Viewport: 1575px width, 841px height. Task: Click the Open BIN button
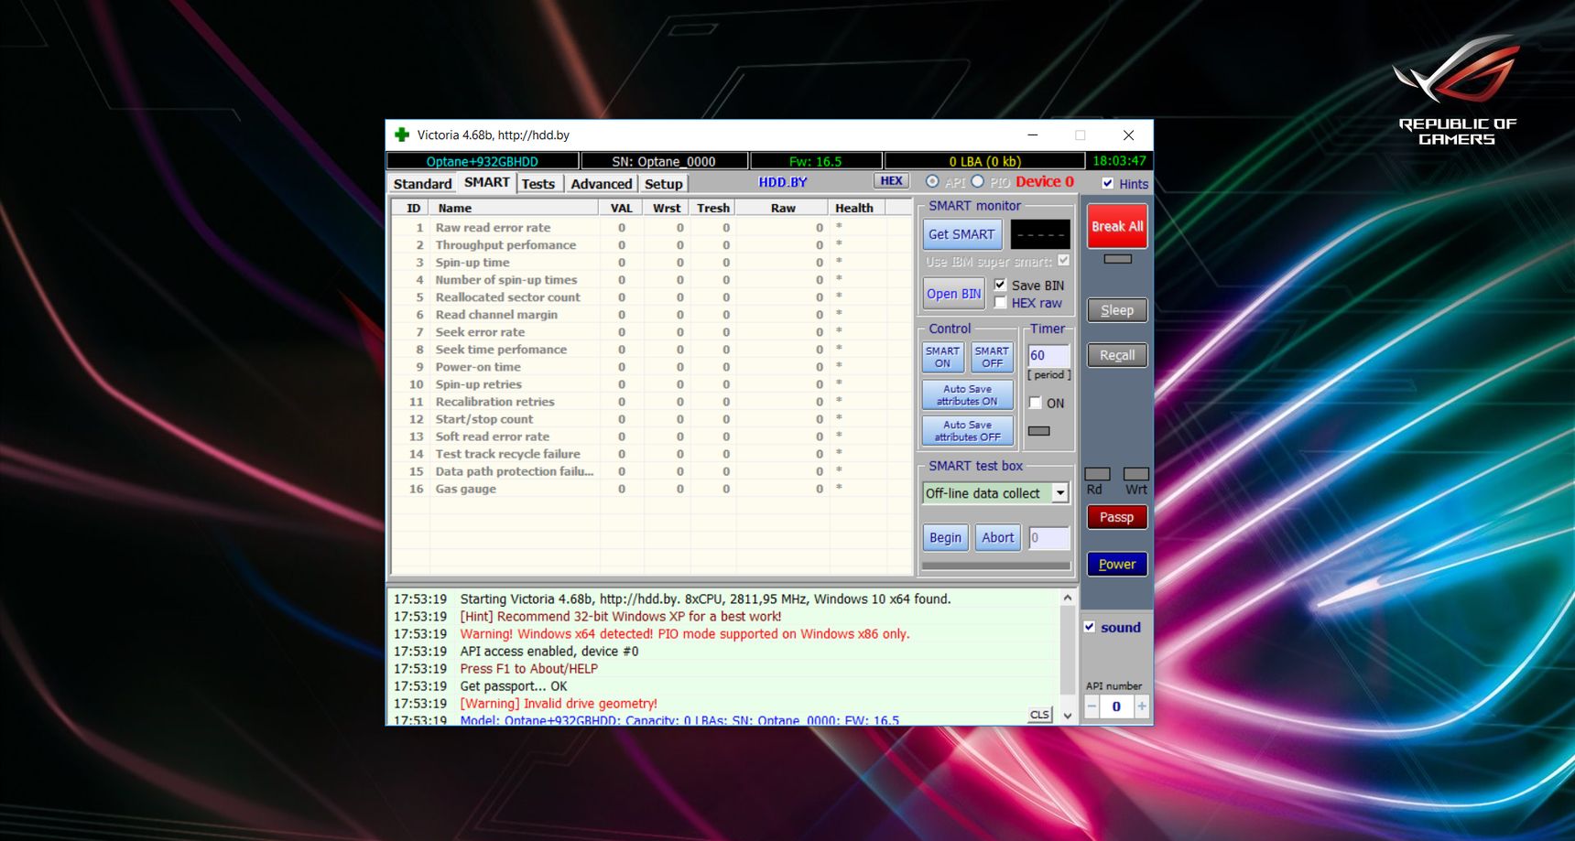pyautogui.click(x=954, y=294)
